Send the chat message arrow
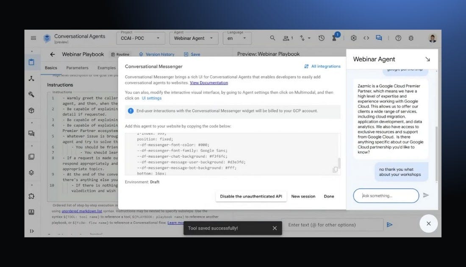 [x=426, y=195]
